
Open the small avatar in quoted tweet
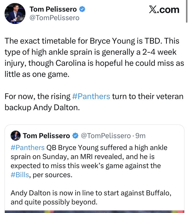coord(15,136)
